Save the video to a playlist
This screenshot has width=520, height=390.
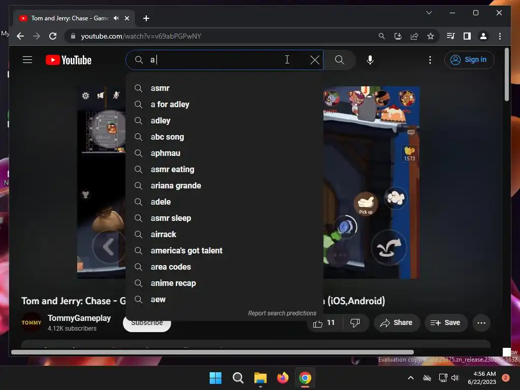pyautogui.click(x=446, y=323)
